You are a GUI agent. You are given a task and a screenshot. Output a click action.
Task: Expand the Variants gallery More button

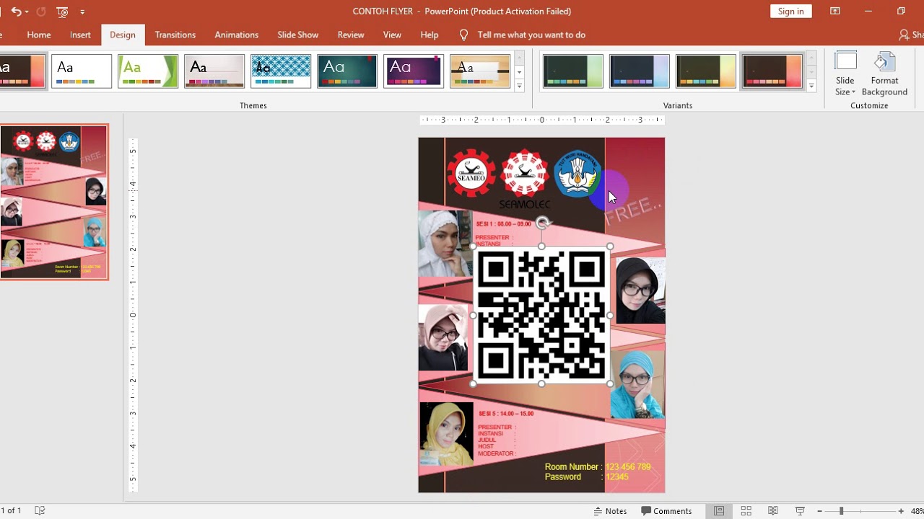[x=811, y=86]
